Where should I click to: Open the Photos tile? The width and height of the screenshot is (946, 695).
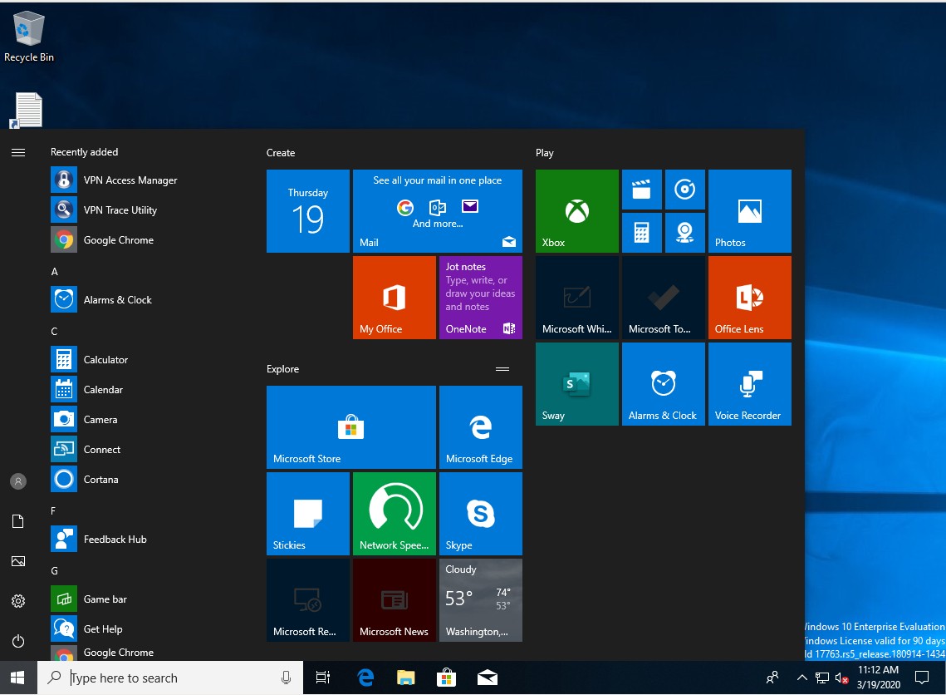point(750,210)
